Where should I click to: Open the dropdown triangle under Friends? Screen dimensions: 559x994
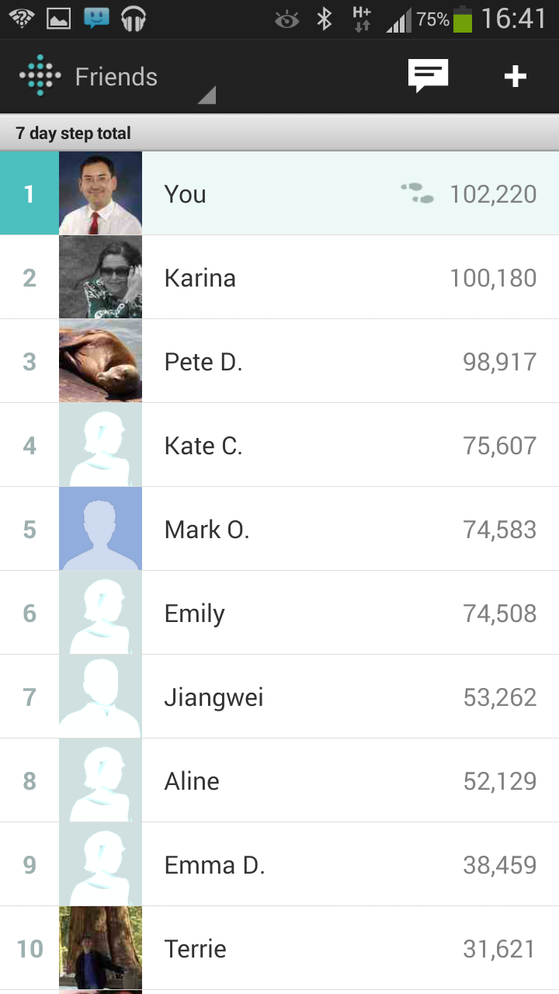click(x=206, y=96)
